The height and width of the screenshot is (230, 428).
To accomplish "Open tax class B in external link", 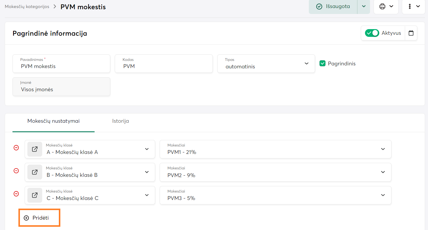I will 35,172.
